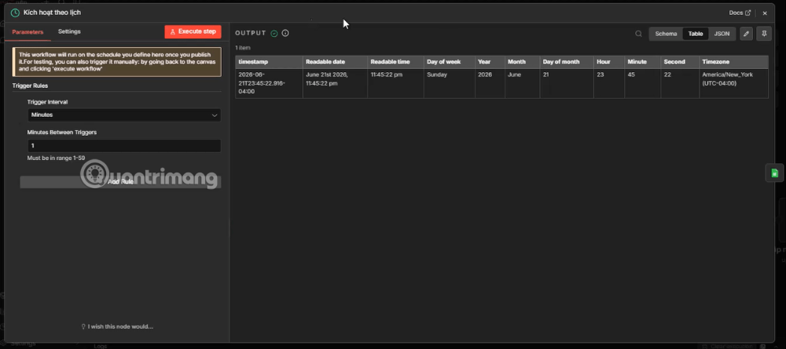Click the 1 item count label
The image size is (786, 349).
click(x=243, y=48)
